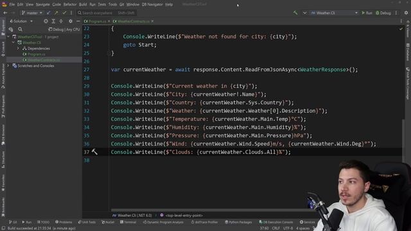The image size is (411, 231).
Task: Collapse the Weather.Cli project node
Action: [13, 42]
